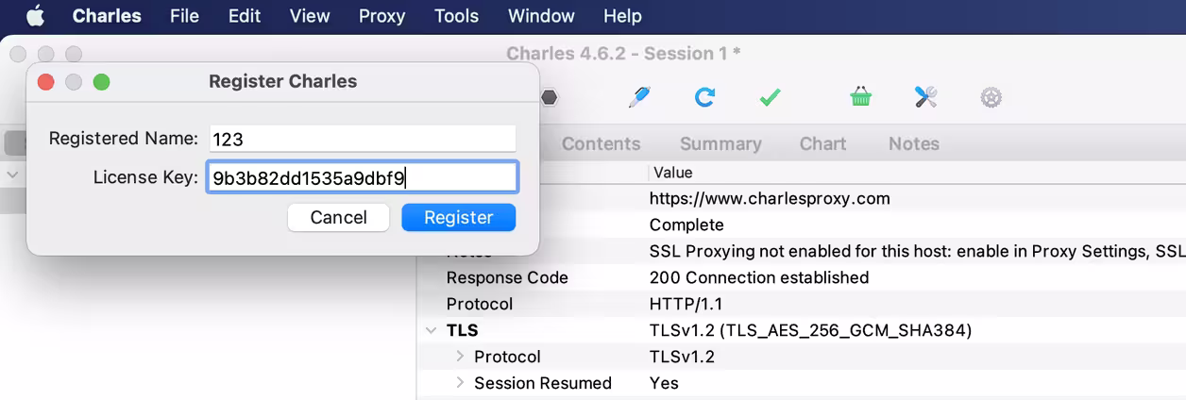1186x400 pixels.
Task: Select the Session Resumed Yes value
Action: 664,383
